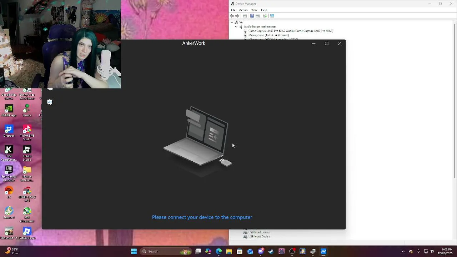
Task: Click the Task View taskbar icon
Action: (198, 251)
